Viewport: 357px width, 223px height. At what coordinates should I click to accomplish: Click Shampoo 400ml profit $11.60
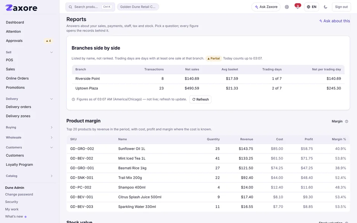pos(307,187)
